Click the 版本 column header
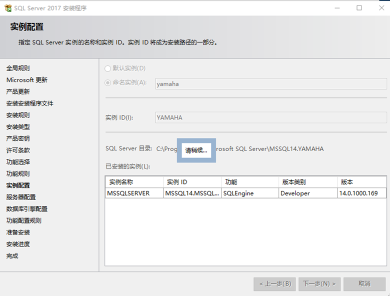The width and height of the screenshot is (390, 296). pos(362,182)
